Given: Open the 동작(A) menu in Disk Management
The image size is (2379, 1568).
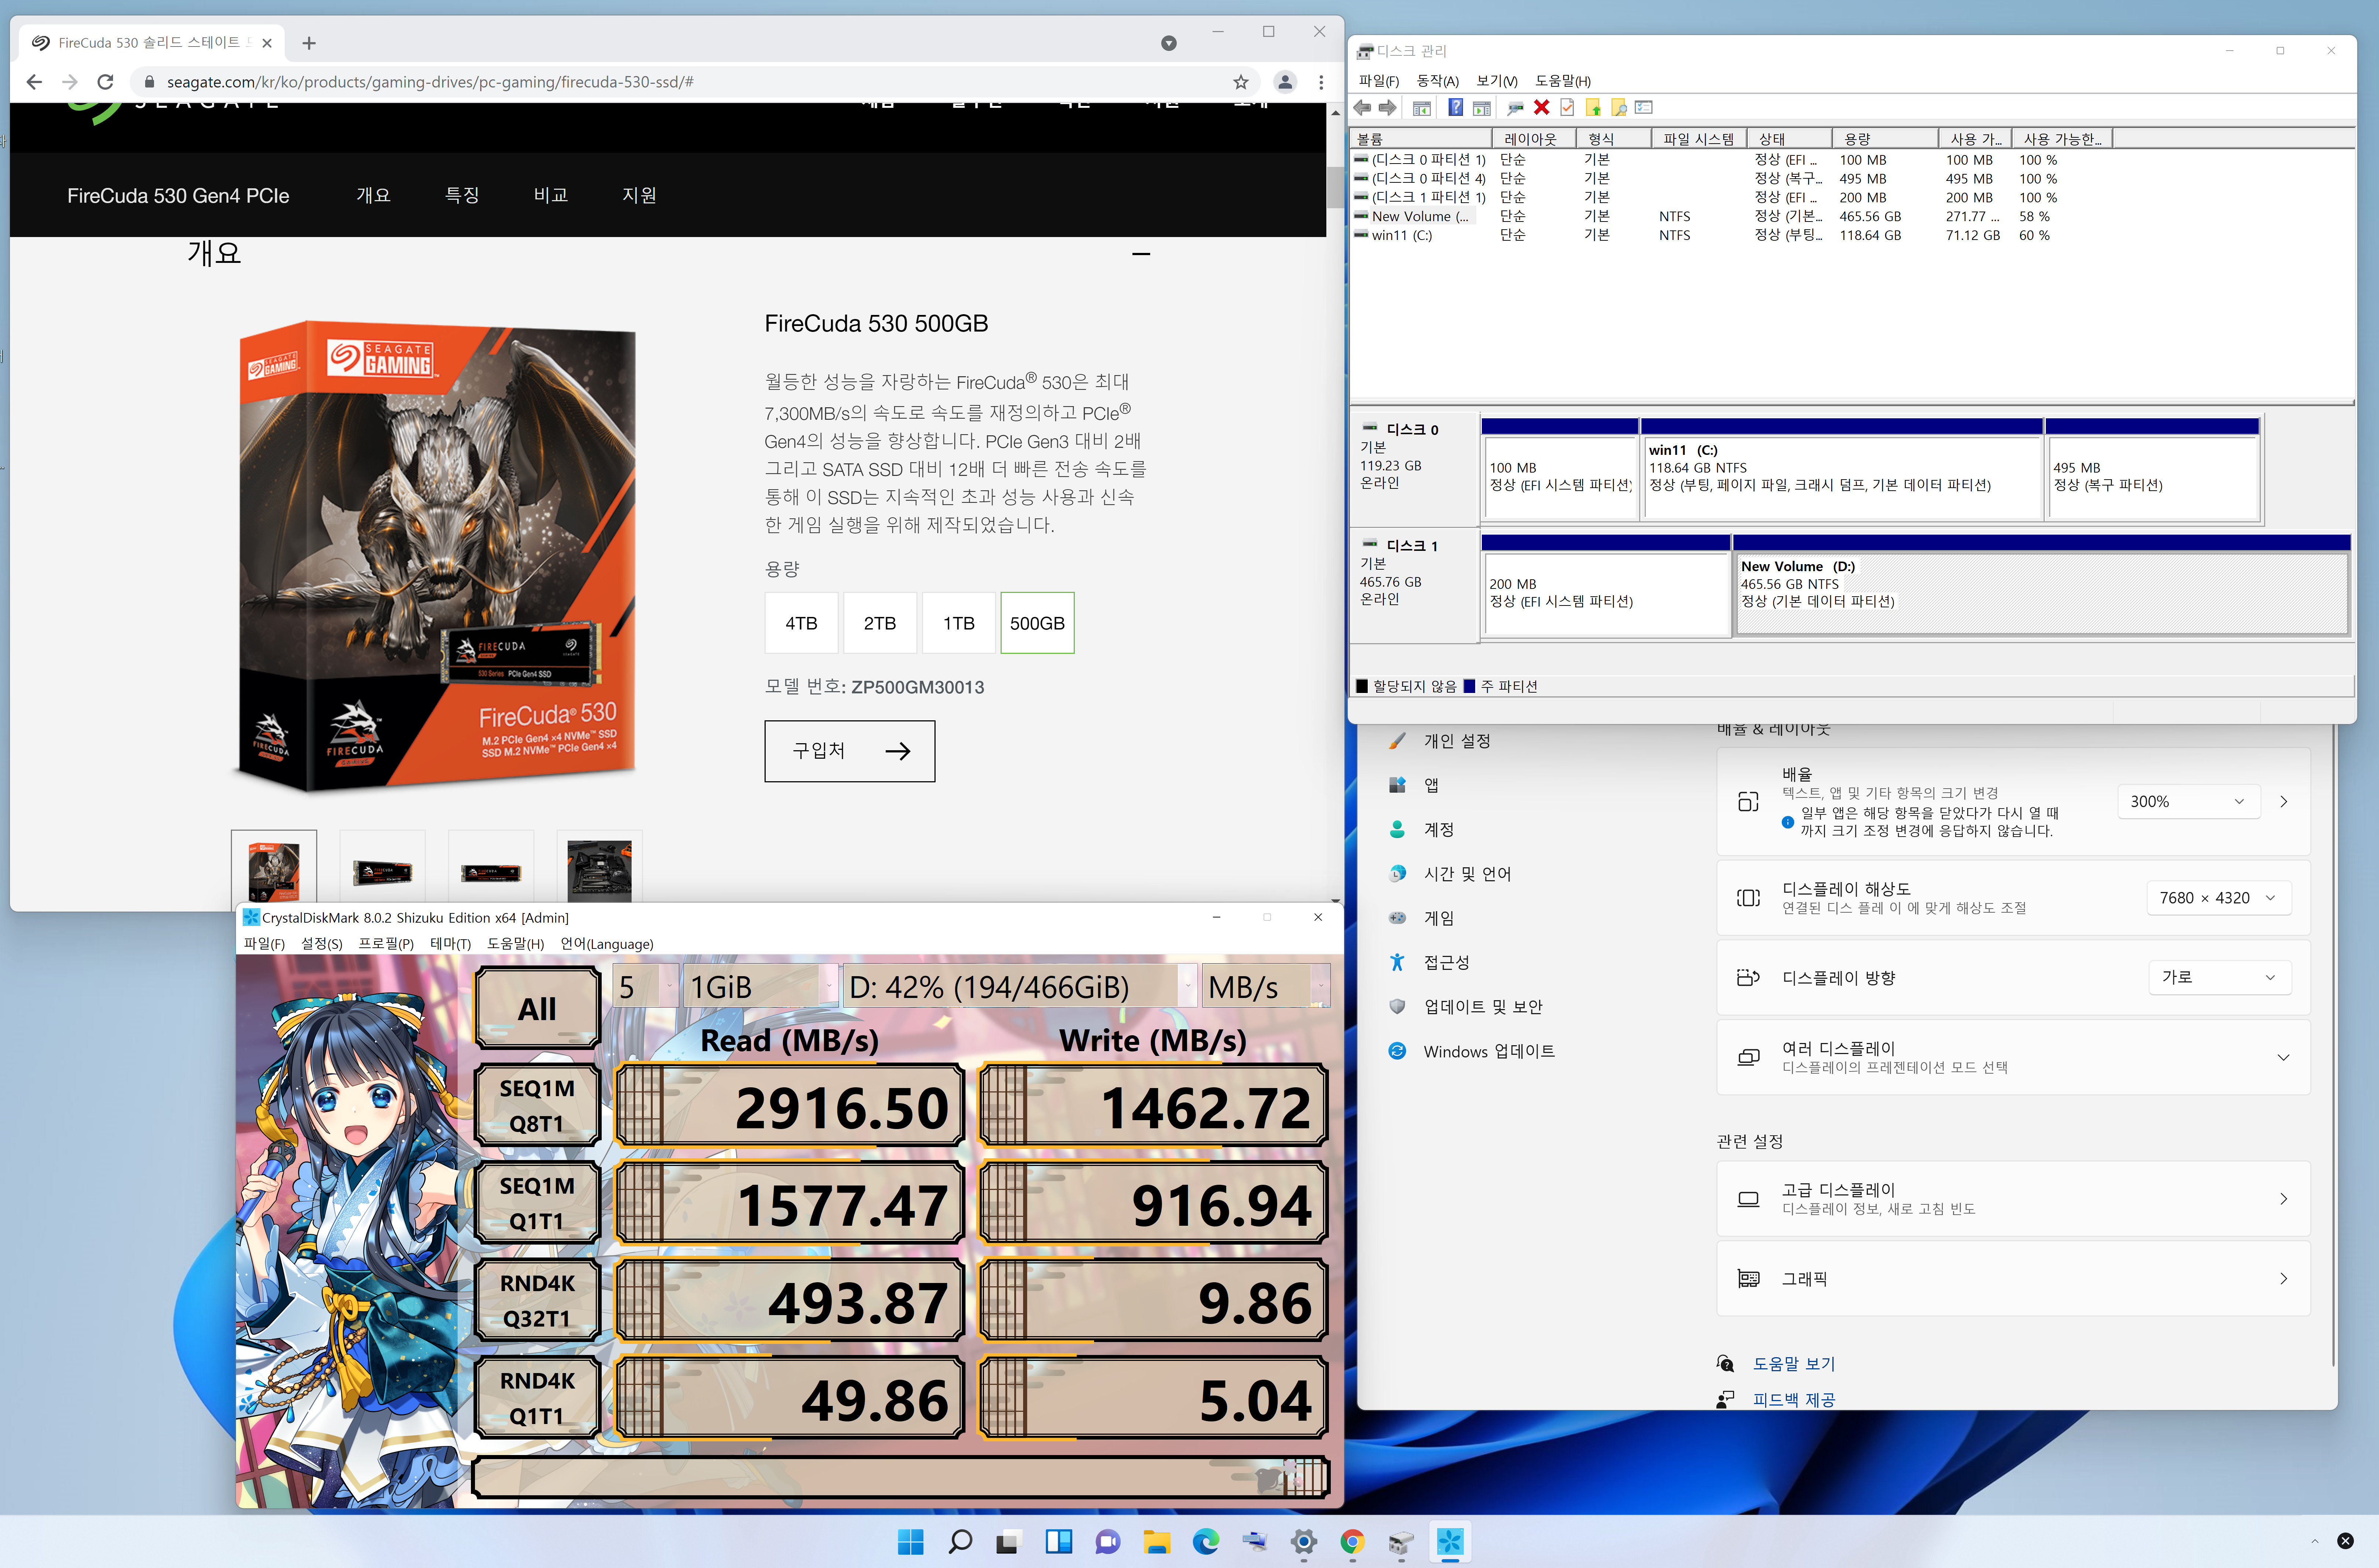Looking at the screenshot, I should pos(1437,81).
